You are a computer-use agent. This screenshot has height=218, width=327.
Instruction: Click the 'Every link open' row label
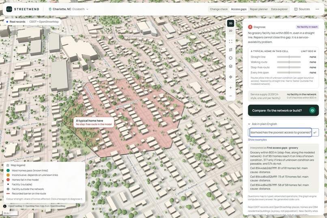click(x=260, y=73)
